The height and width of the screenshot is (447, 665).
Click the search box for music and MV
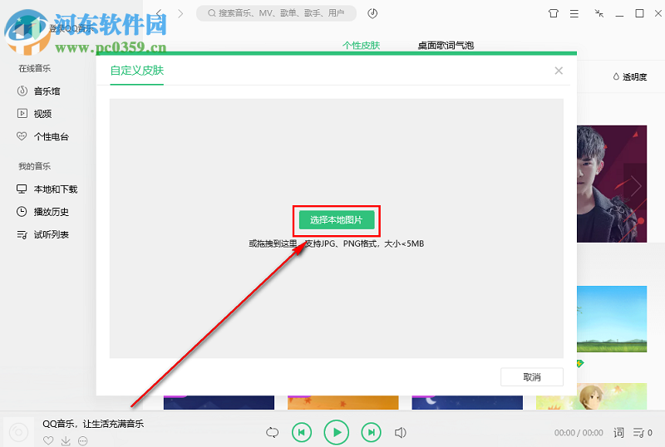point(276,13)
